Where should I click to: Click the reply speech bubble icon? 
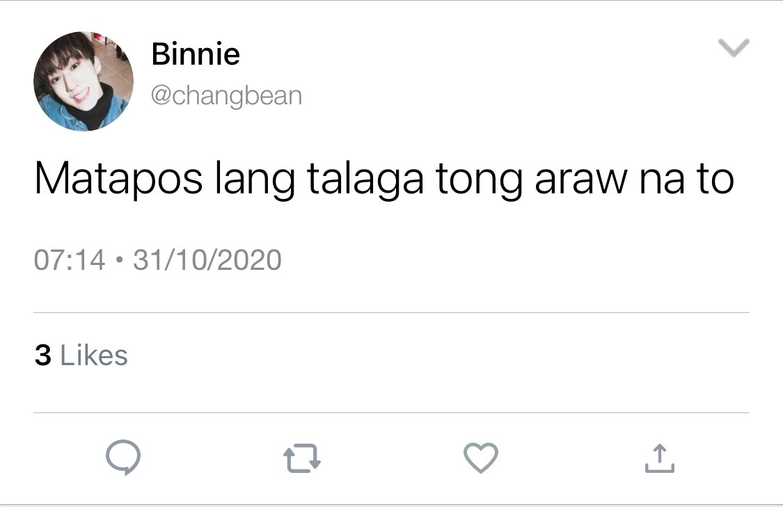(122, 457)
